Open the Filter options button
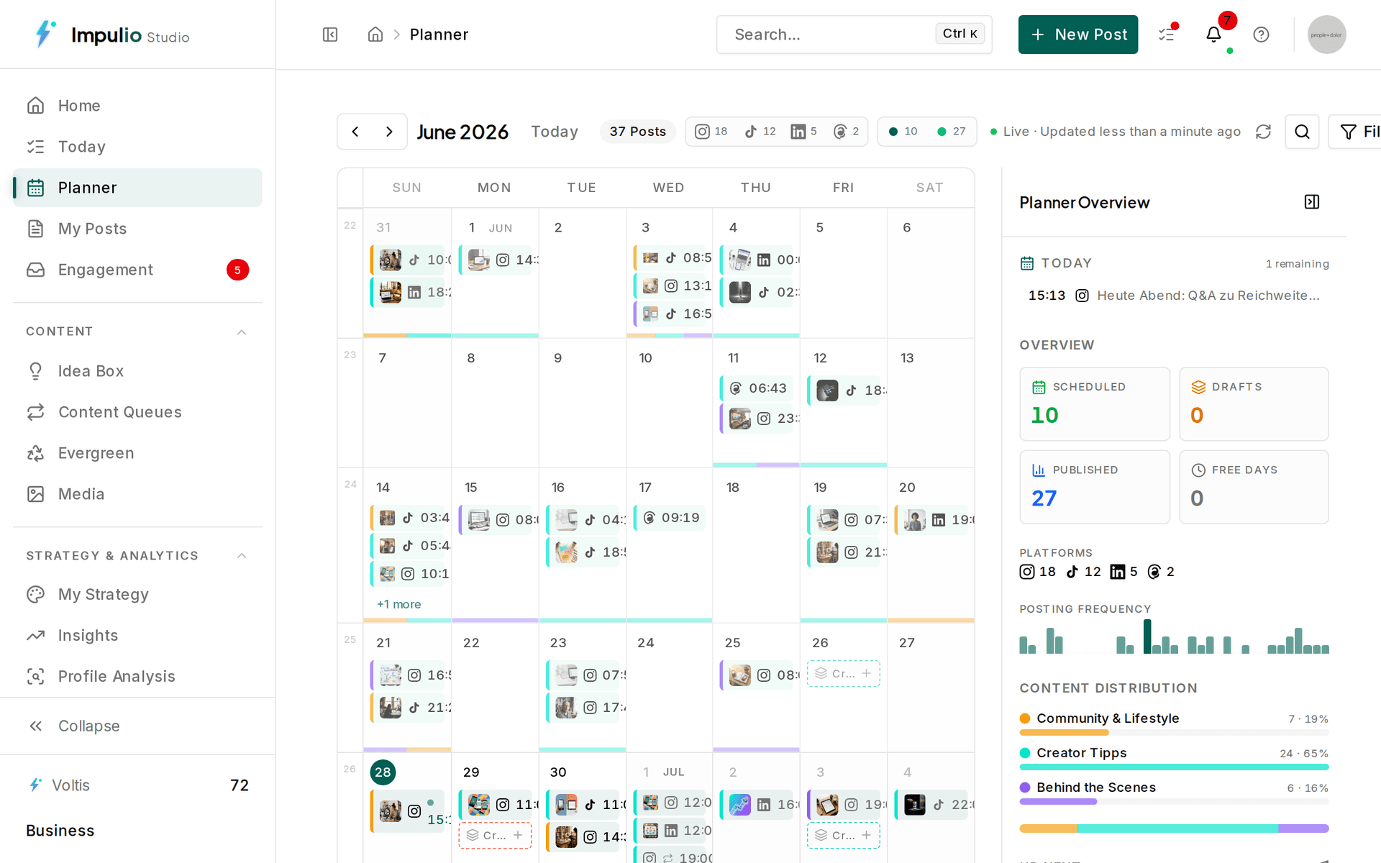This screenshot has height=863, width=1381. (1356, 132)
